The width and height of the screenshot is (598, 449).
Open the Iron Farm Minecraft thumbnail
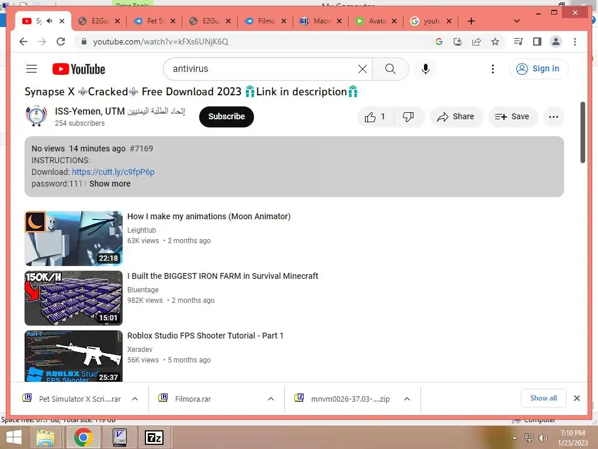74,298
